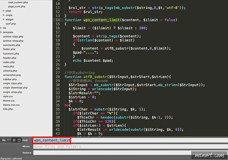Image resolution: width=228 pixels, height=160 pixels.
Task: Click the 'do' keyword on line 35
Action: coord(66,105)
